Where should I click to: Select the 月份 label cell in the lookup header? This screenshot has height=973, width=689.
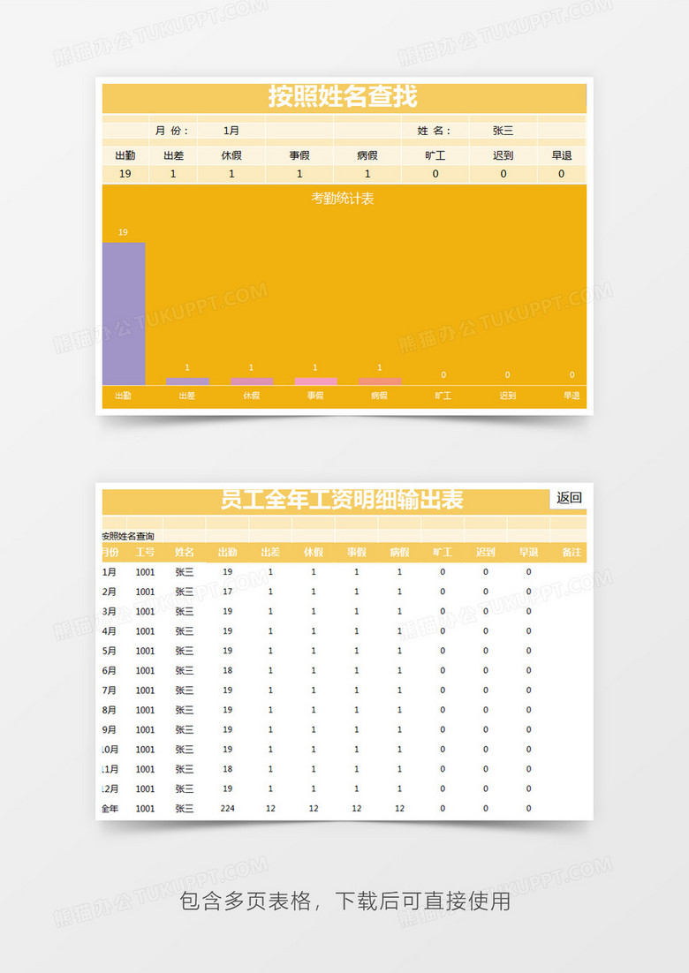[171, 131]
